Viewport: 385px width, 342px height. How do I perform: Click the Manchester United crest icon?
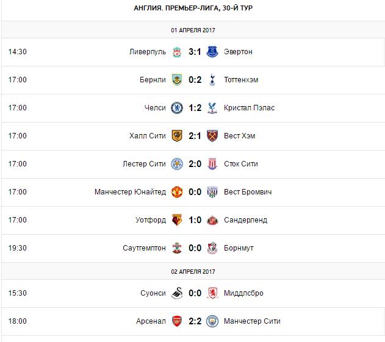[x=177, y=192]
